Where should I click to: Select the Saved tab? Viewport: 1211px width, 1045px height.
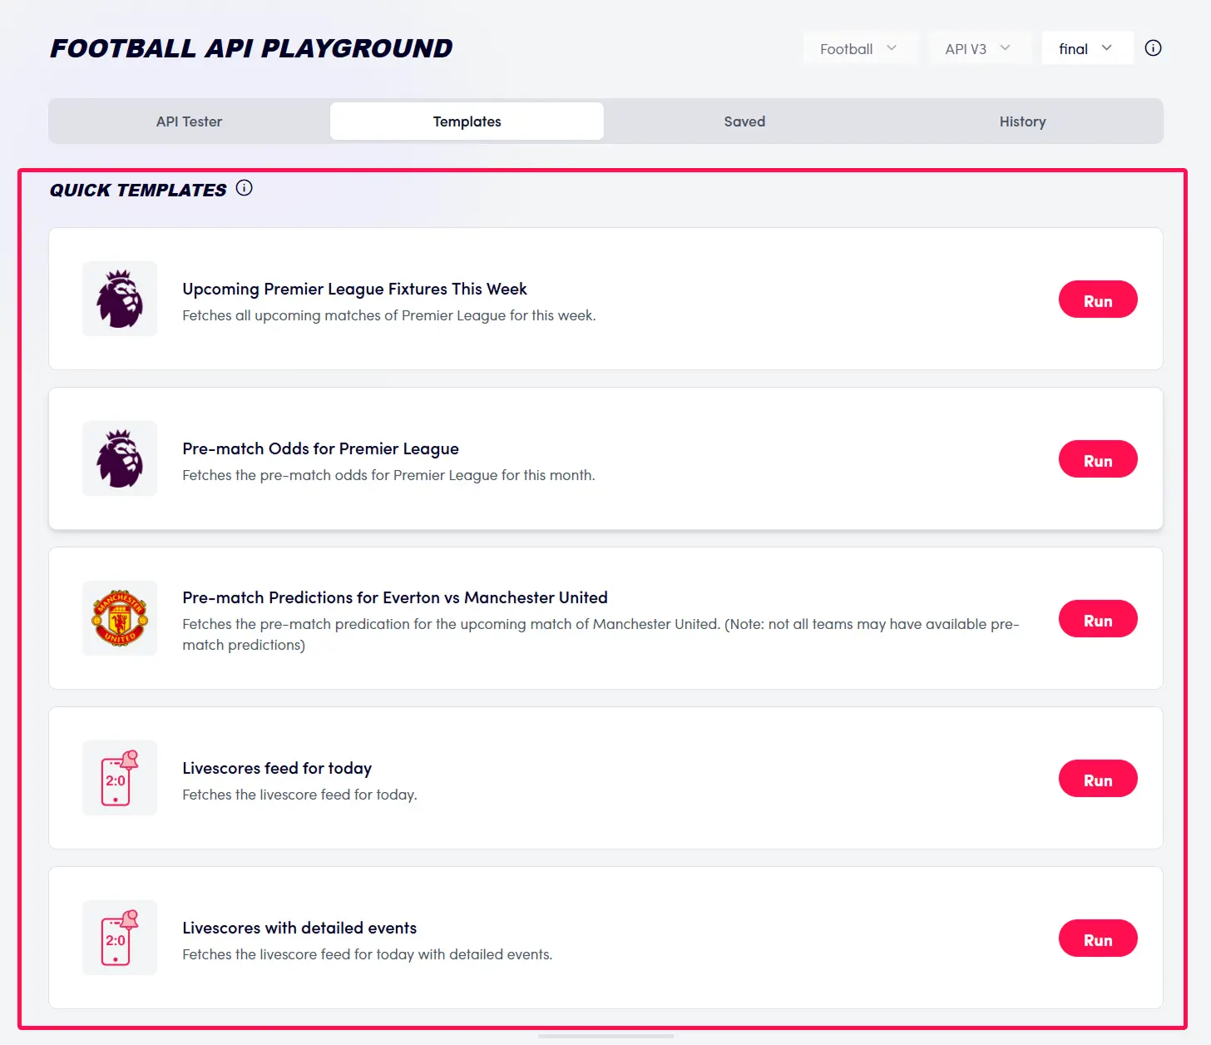744,121
